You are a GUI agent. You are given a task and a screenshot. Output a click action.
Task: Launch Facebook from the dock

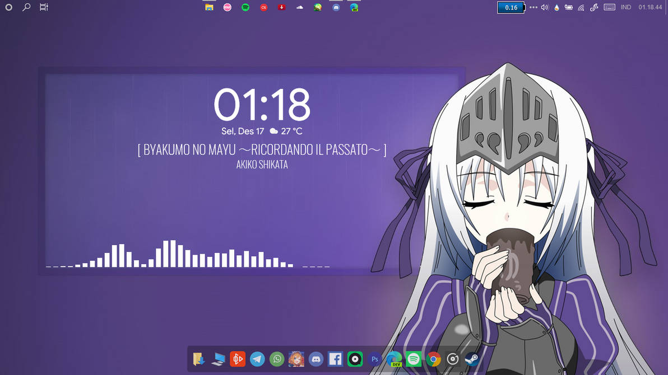point(335,359)
